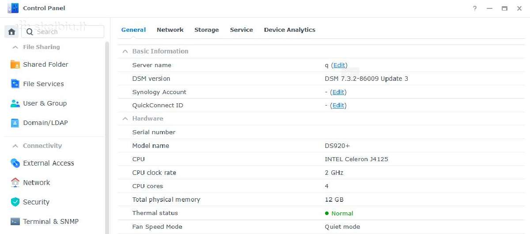The image size is (530, 234).
Task: Click the Control Panel app icon
Action: pyautogui.click(x=13, y=8)
